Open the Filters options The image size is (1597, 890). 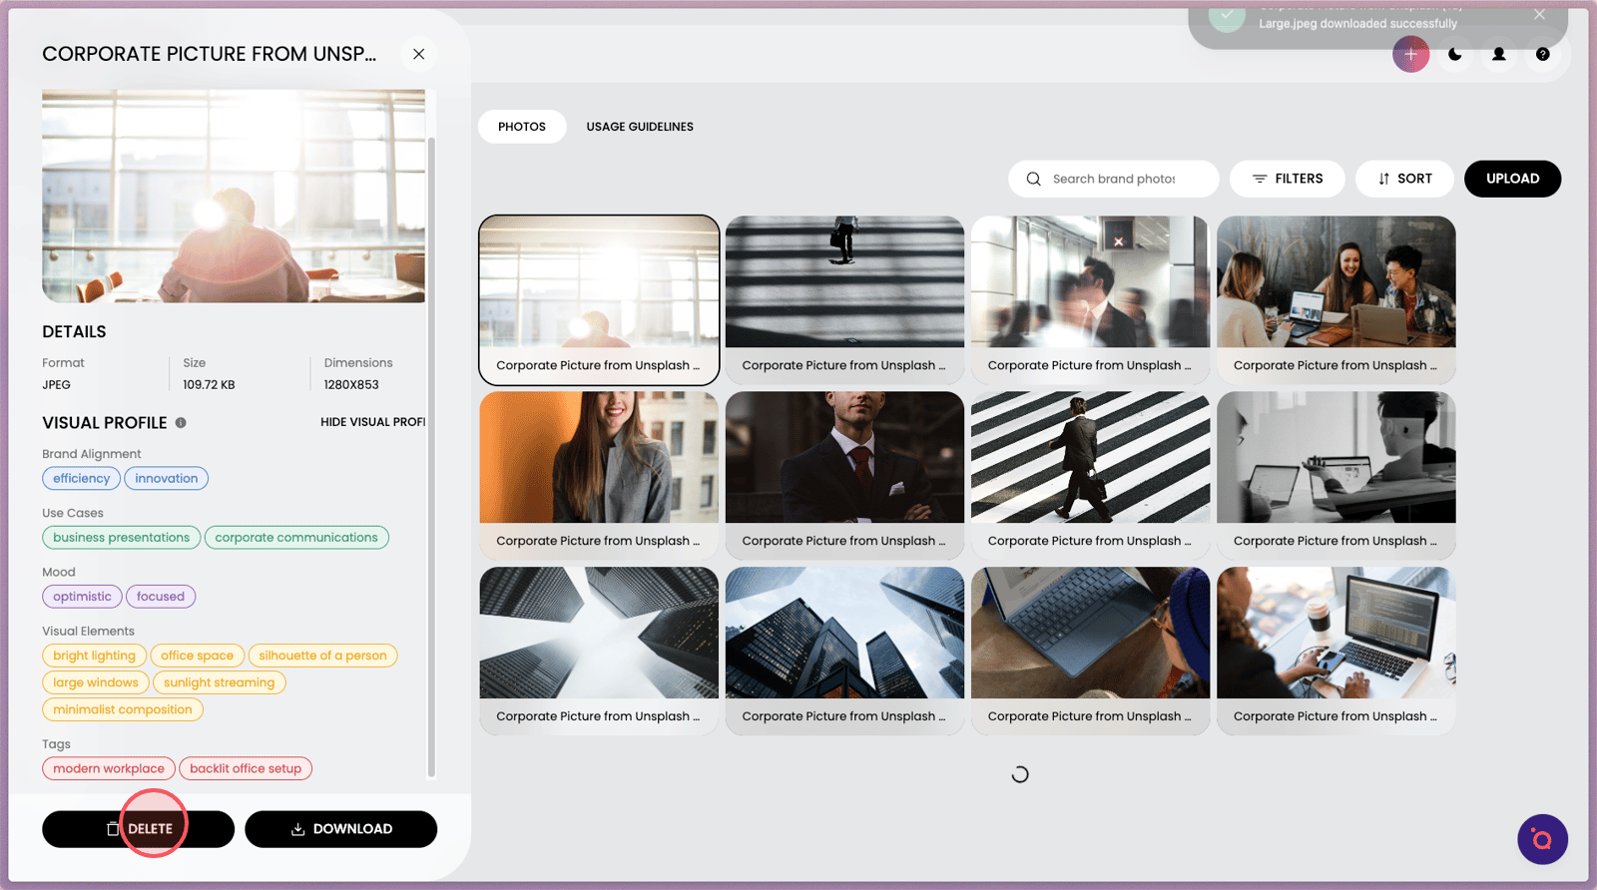coord(1287,179)
